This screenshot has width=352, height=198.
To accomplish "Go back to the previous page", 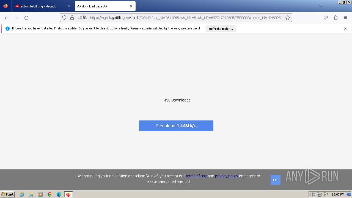I will pyautogui.click(x=7, y=18).
